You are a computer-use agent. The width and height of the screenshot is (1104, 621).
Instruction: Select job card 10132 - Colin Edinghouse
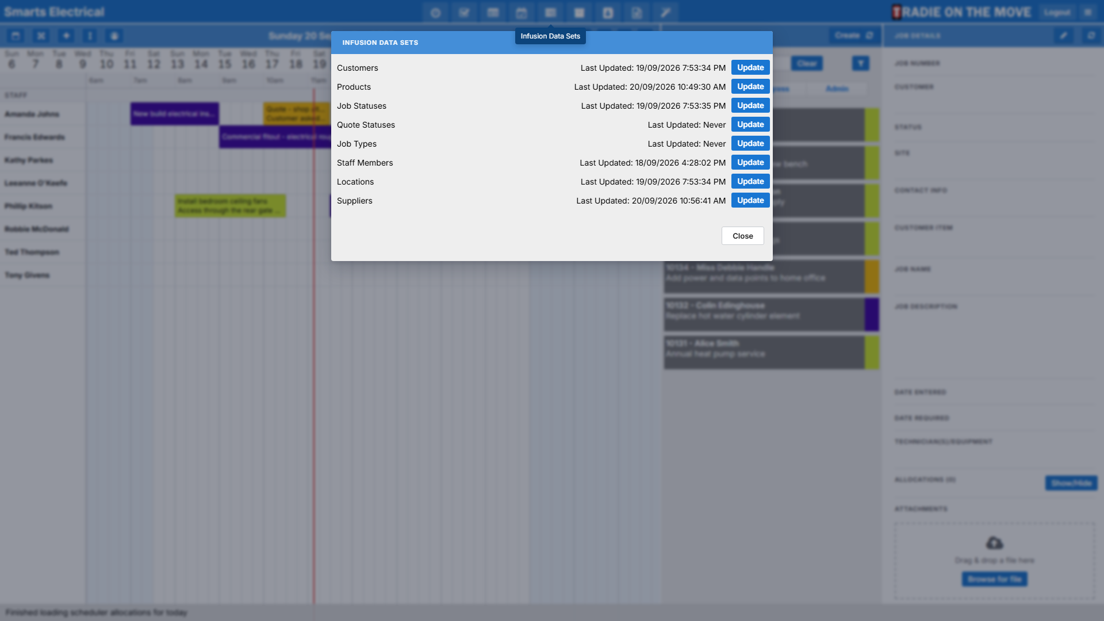coord(771,315)
